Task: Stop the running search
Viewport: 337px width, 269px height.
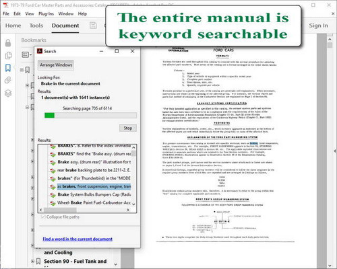Action: (128, 128)
